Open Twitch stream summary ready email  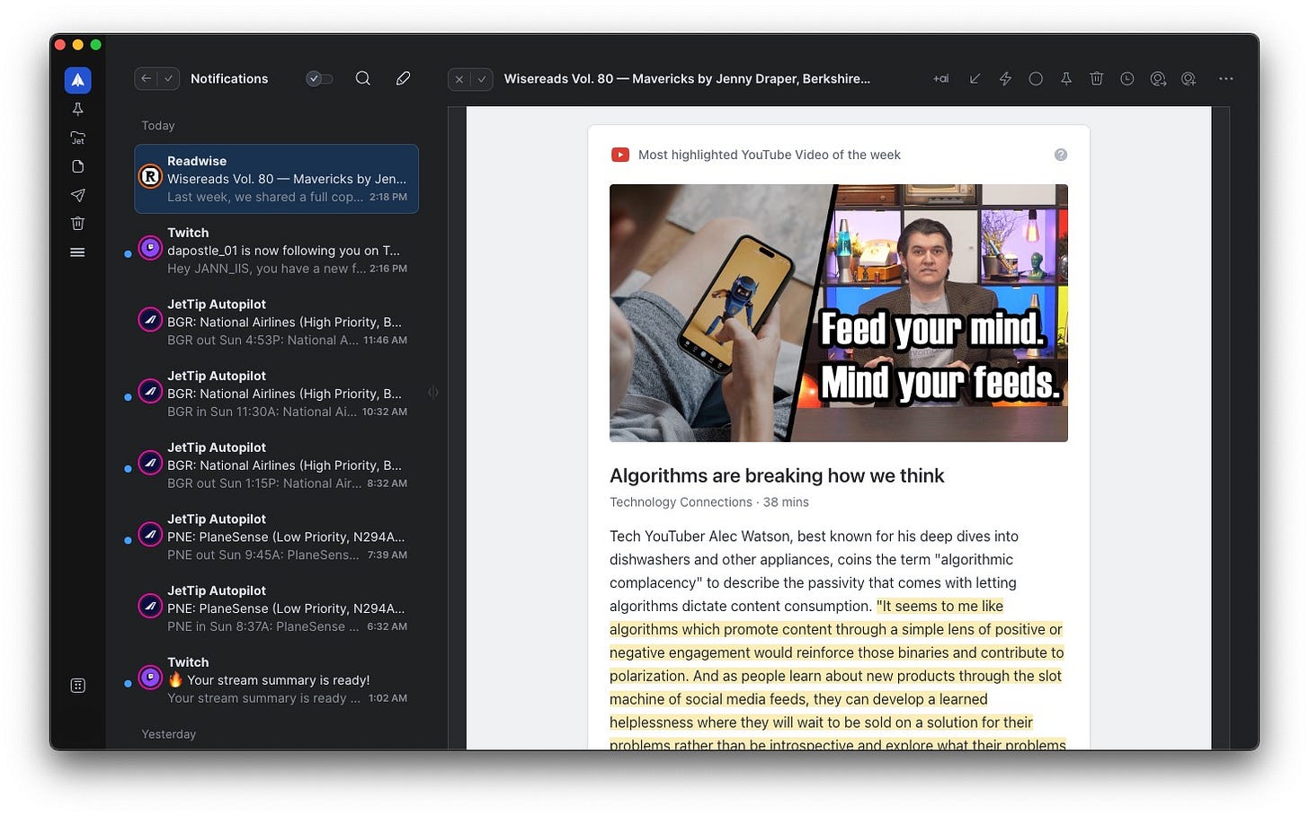click(x=277, y=680)
